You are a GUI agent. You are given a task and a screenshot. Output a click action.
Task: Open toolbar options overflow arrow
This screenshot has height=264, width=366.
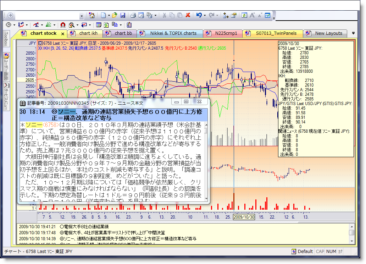[x=274, y=18]
